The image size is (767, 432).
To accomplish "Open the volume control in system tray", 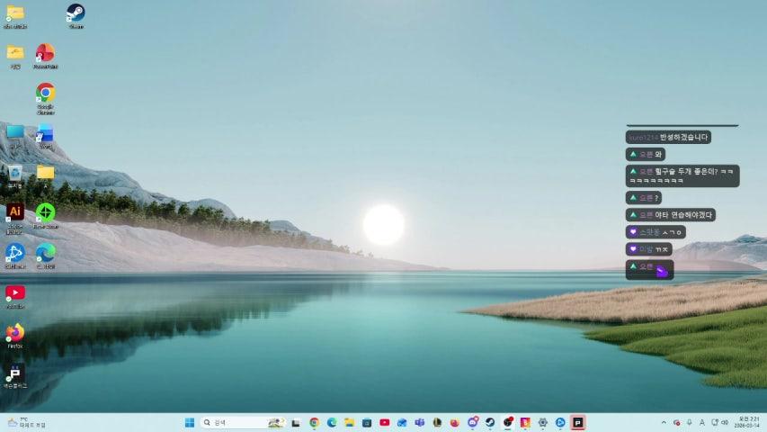I will 725,422.
